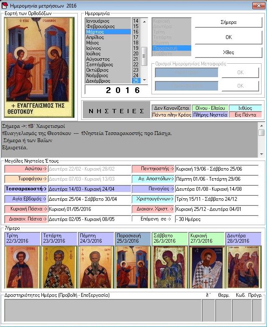Pick day 20 in the day list
Image resolution: width=267 pixels, height=327 pixels.
click(x=136, y=53)
